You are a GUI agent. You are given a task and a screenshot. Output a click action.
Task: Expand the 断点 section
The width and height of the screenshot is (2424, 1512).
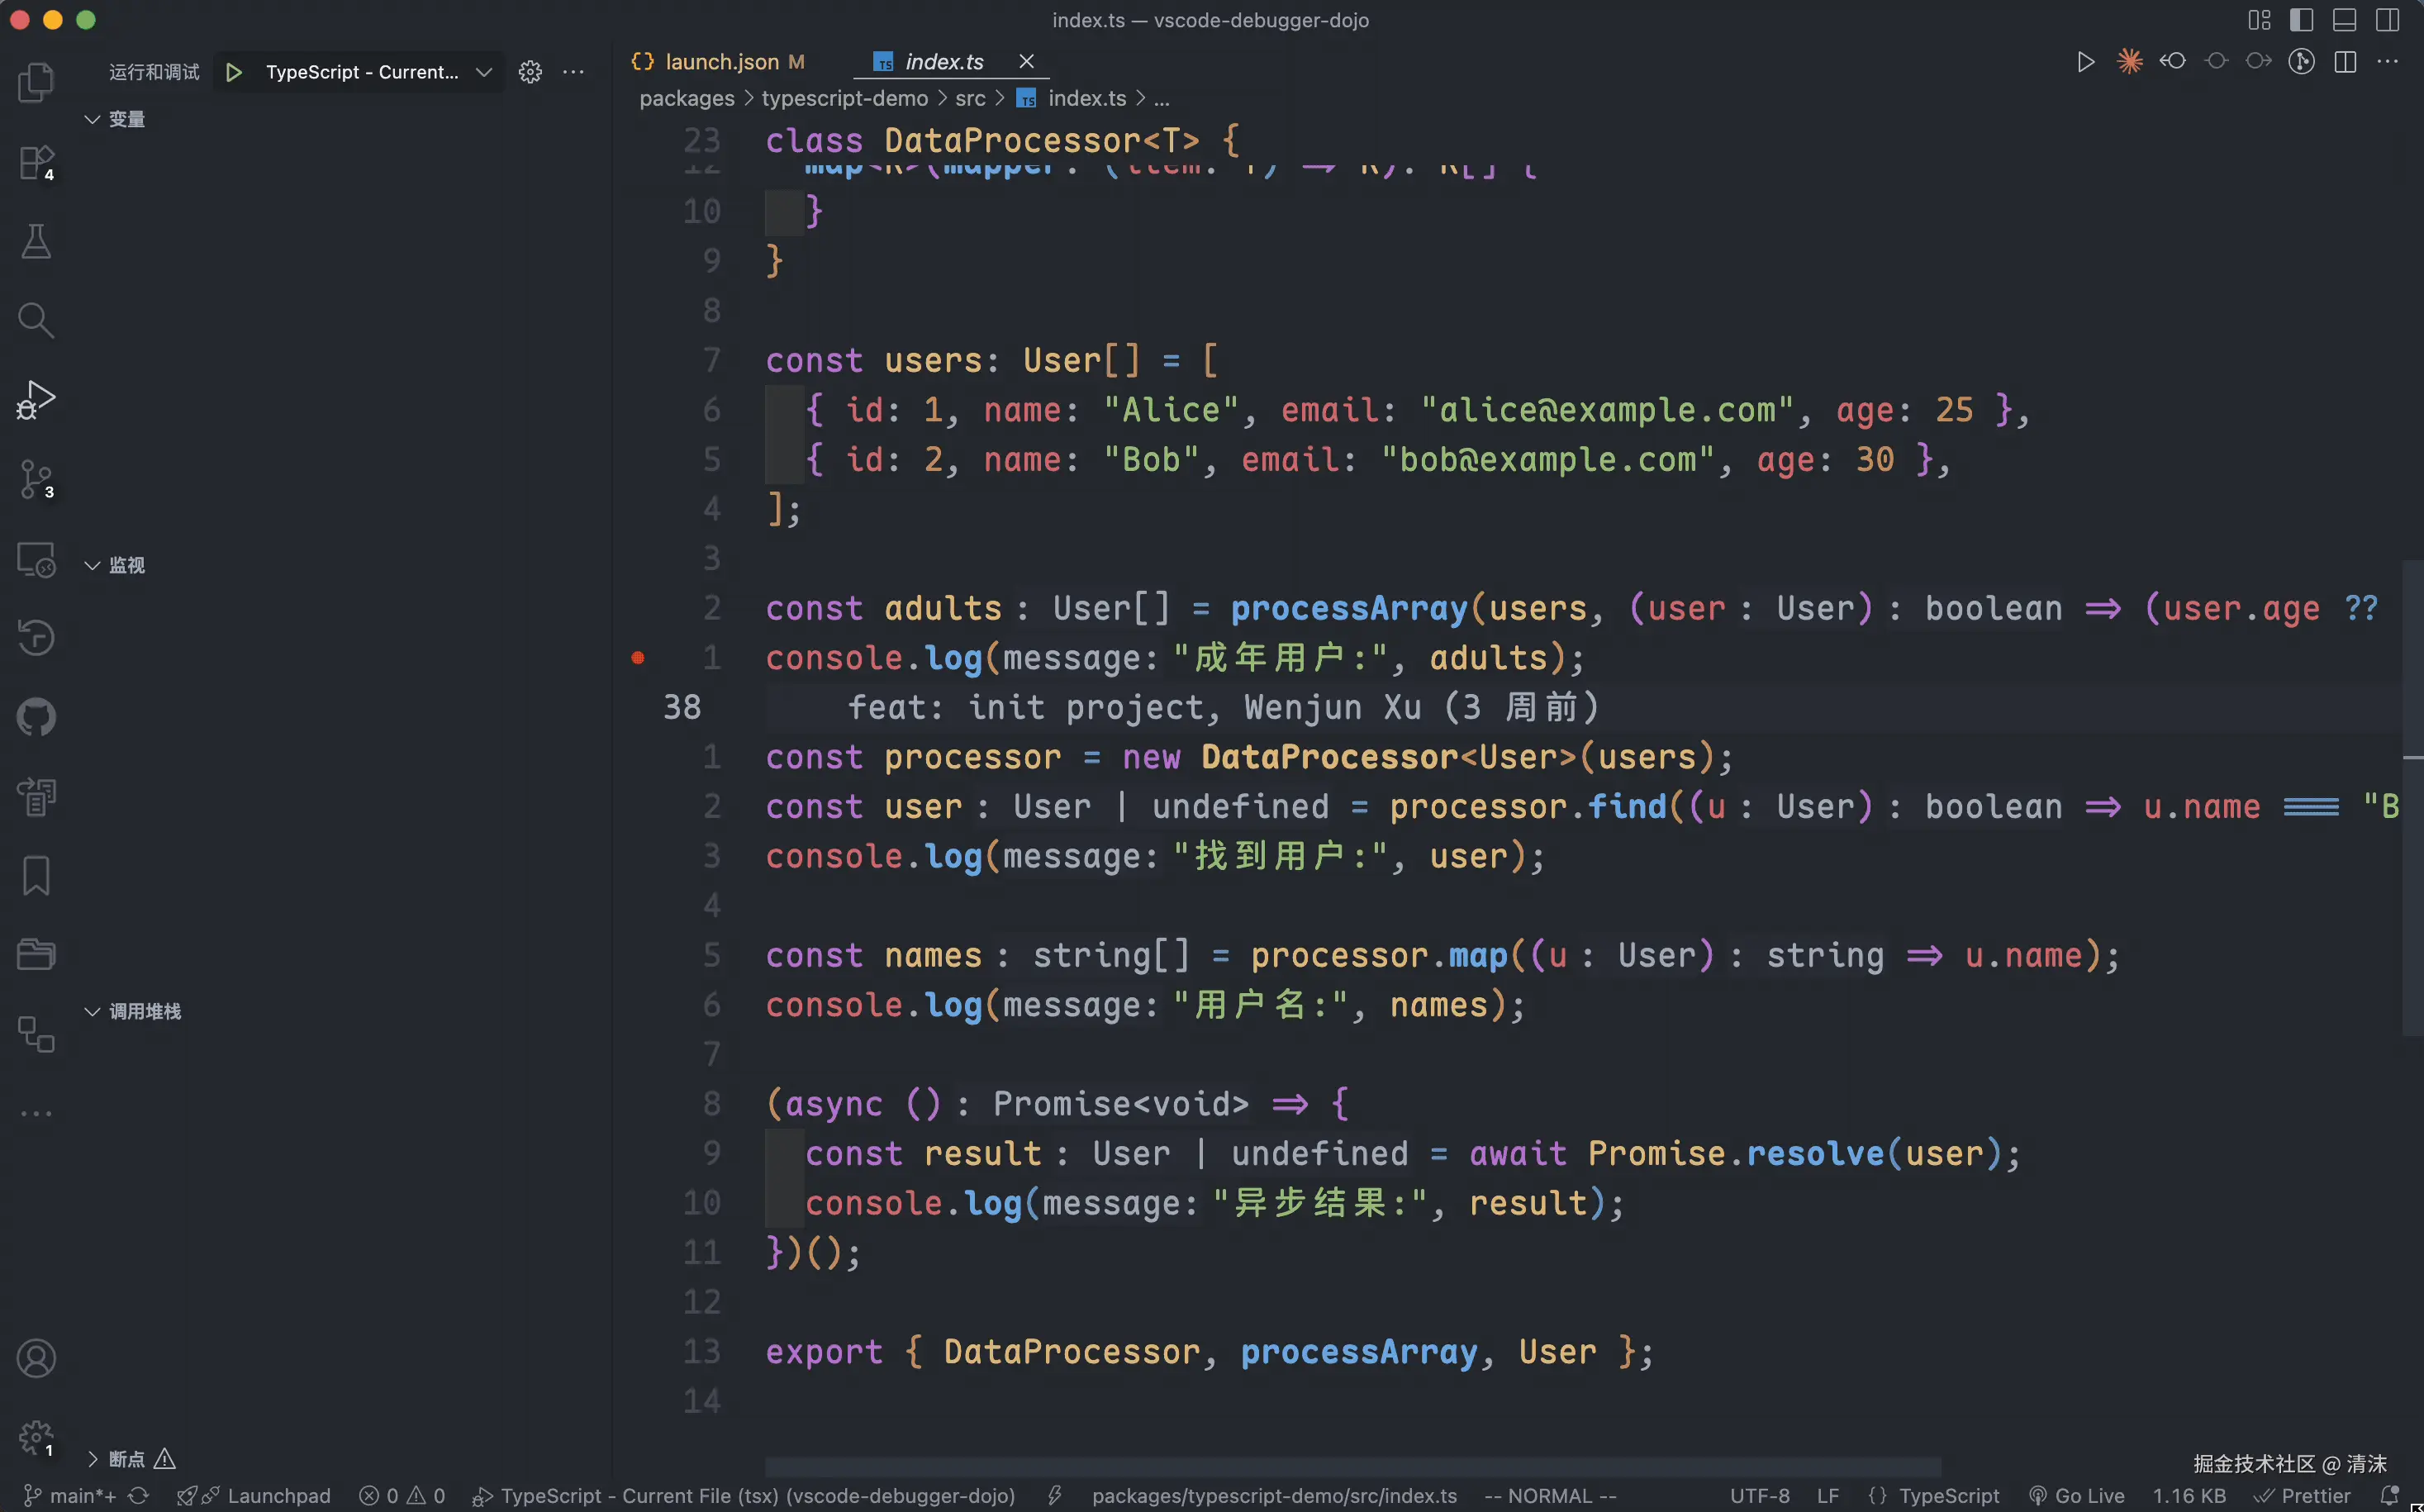(x=92, y=1459)
